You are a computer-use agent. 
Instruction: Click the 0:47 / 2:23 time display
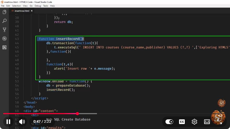click(x=42, y=121)
